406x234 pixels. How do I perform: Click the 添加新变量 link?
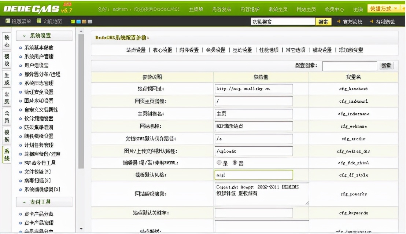click(351, 50)
